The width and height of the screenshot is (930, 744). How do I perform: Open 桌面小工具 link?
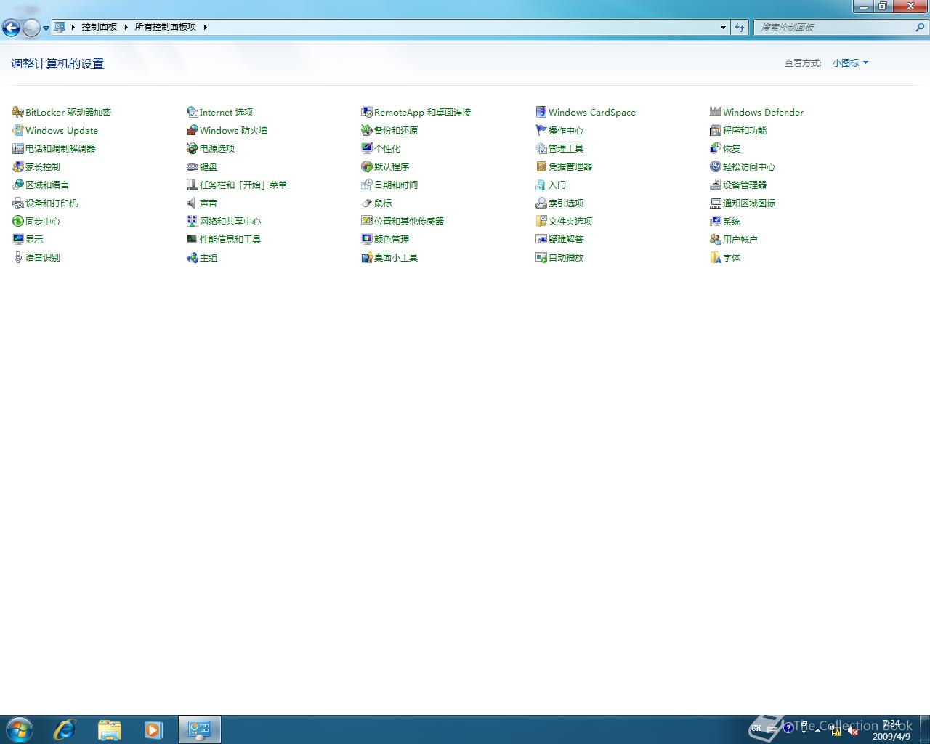pos(396,257)
